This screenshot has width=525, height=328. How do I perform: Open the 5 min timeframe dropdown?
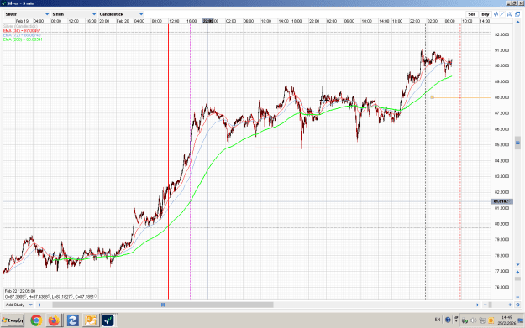74,14
